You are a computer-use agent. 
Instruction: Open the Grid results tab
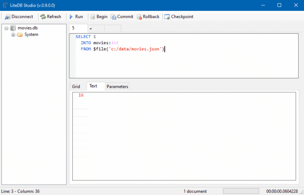coord(76,87)
